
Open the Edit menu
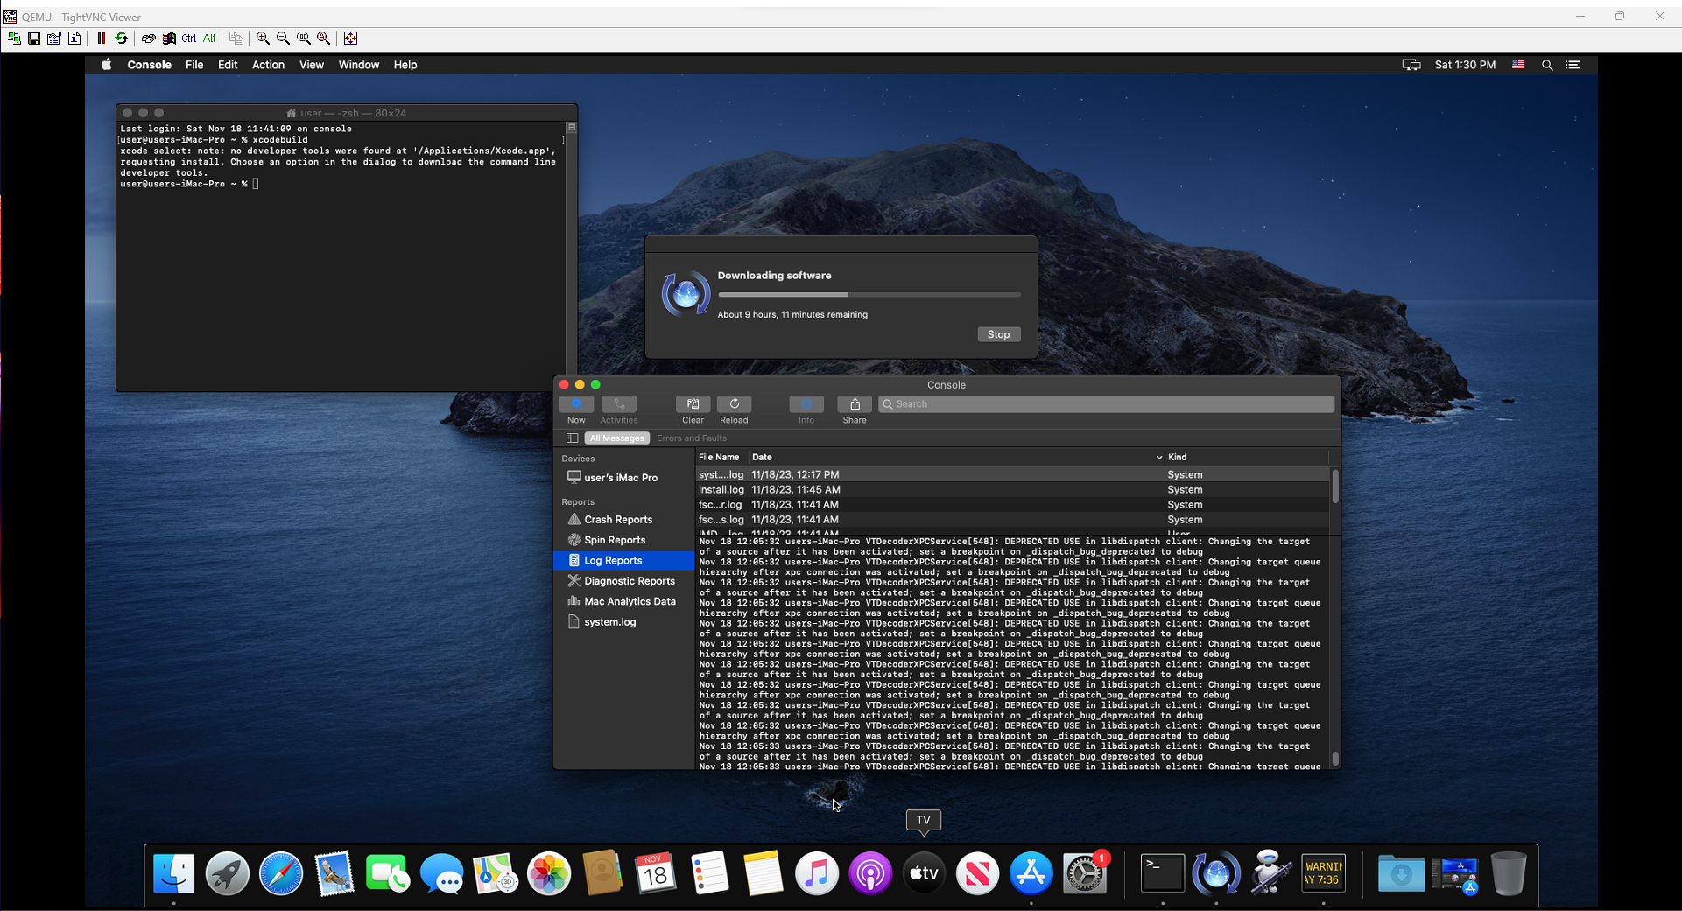click(x=228, y=65)
